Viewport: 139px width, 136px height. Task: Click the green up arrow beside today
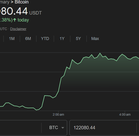[x=15, y=20]
